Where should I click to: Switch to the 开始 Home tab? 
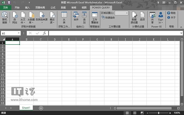(17, 8)
